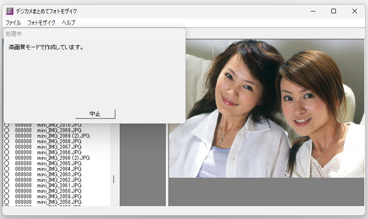Click the 000000 count for mini_IMG_2065.JPG
This screenshot has height=219, width=368.
coord(23,163)
